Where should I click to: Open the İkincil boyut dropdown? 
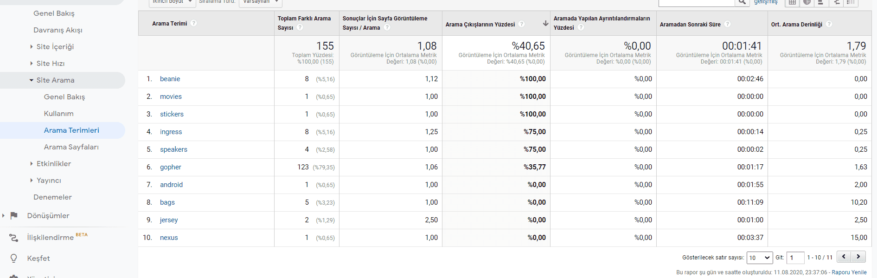pyautogui.click(x=172, y=2)
